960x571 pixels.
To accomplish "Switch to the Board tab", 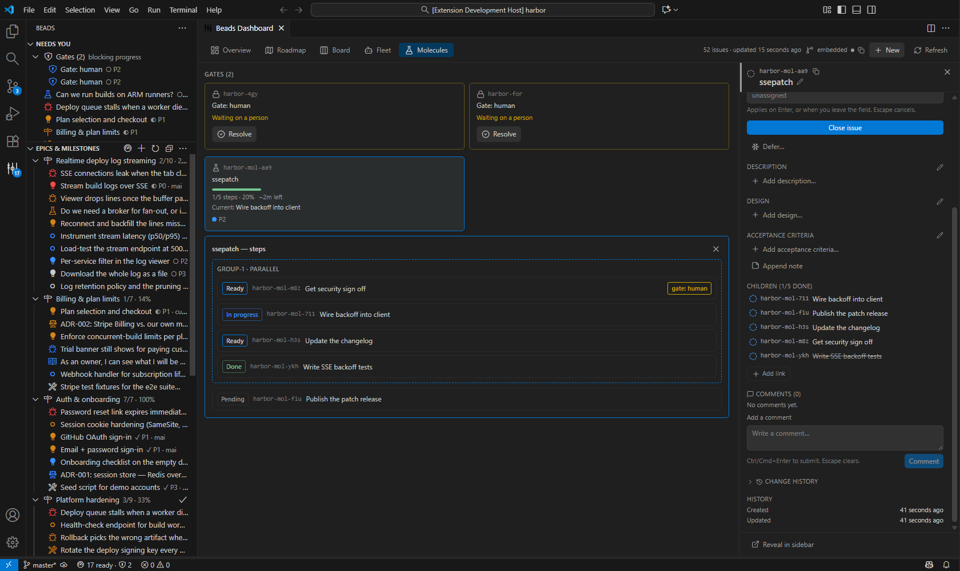I will tap(335, 50).
